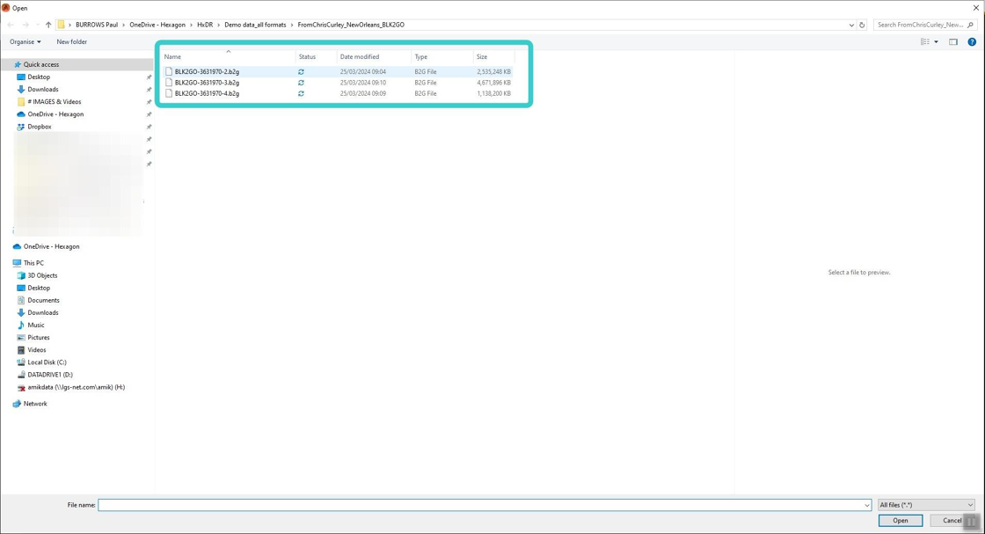Click the Cancel button

pyautogui.click(x=952, y=520)
